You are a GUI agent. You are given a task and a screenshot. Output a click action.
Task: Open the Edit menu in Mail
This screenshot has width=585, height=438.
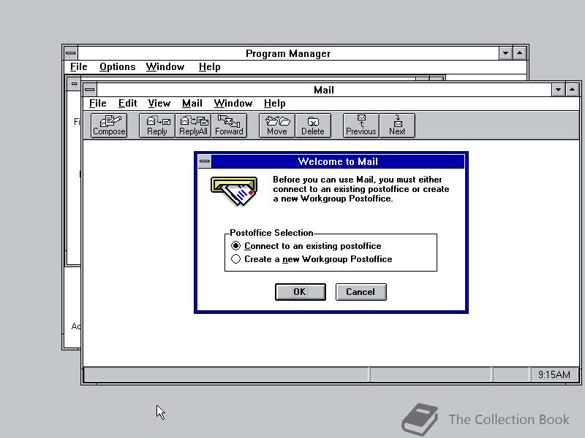[127, 103]
